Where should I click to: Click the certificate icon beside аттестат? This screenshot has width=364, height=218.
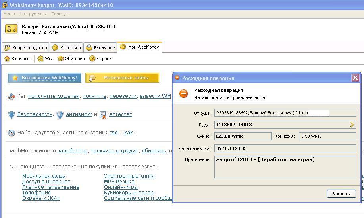click(103, 115)
